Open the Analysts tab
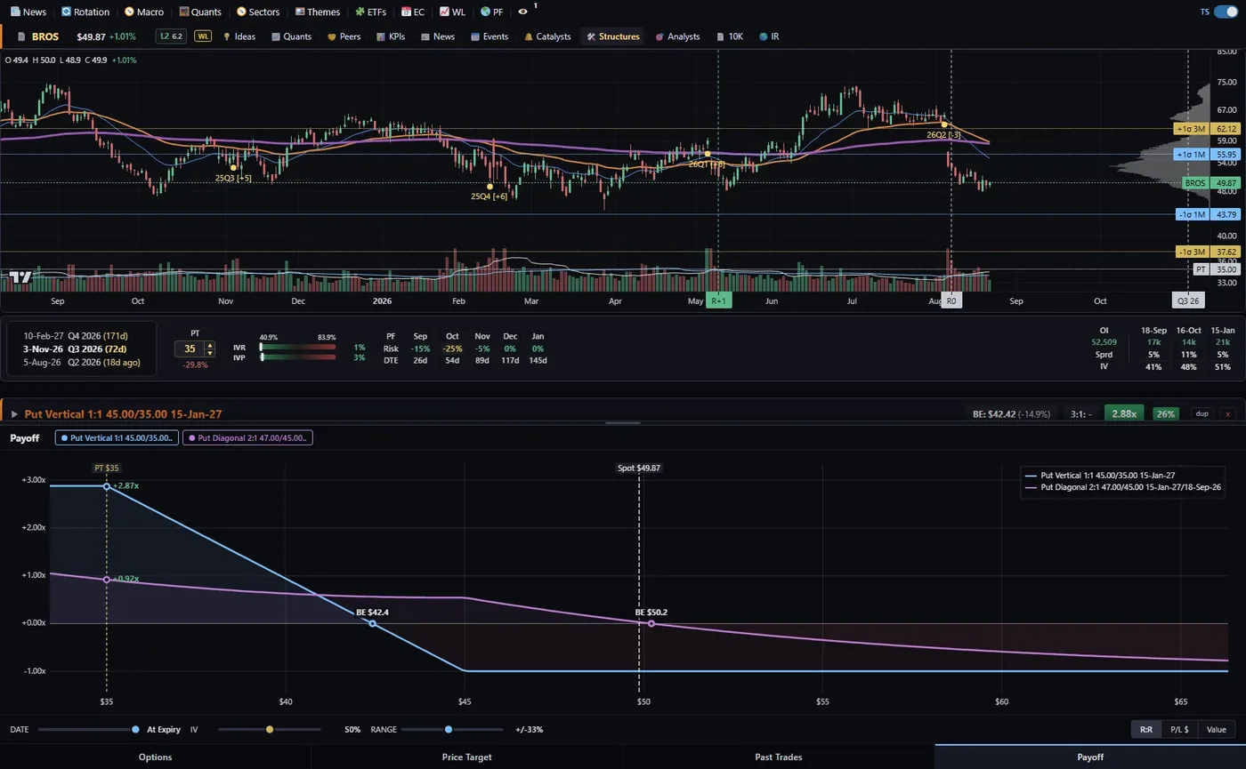Image resolution: width=1246 pixels, height=769 pixels. point(678,36)
